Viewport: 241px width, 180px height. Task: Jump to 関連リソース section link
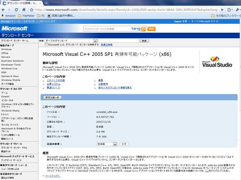[x=53, y=87]
